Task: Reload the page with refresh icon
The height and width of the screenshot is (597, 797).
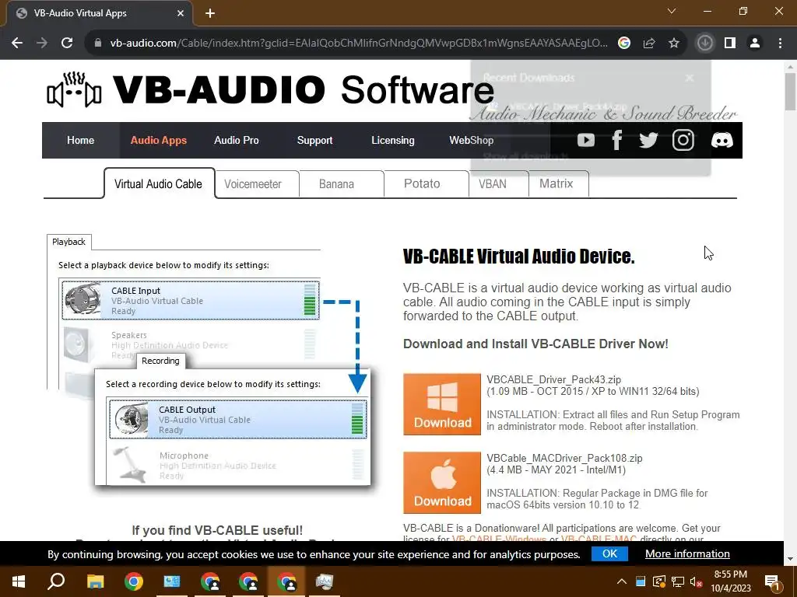Action: [67, 44]
